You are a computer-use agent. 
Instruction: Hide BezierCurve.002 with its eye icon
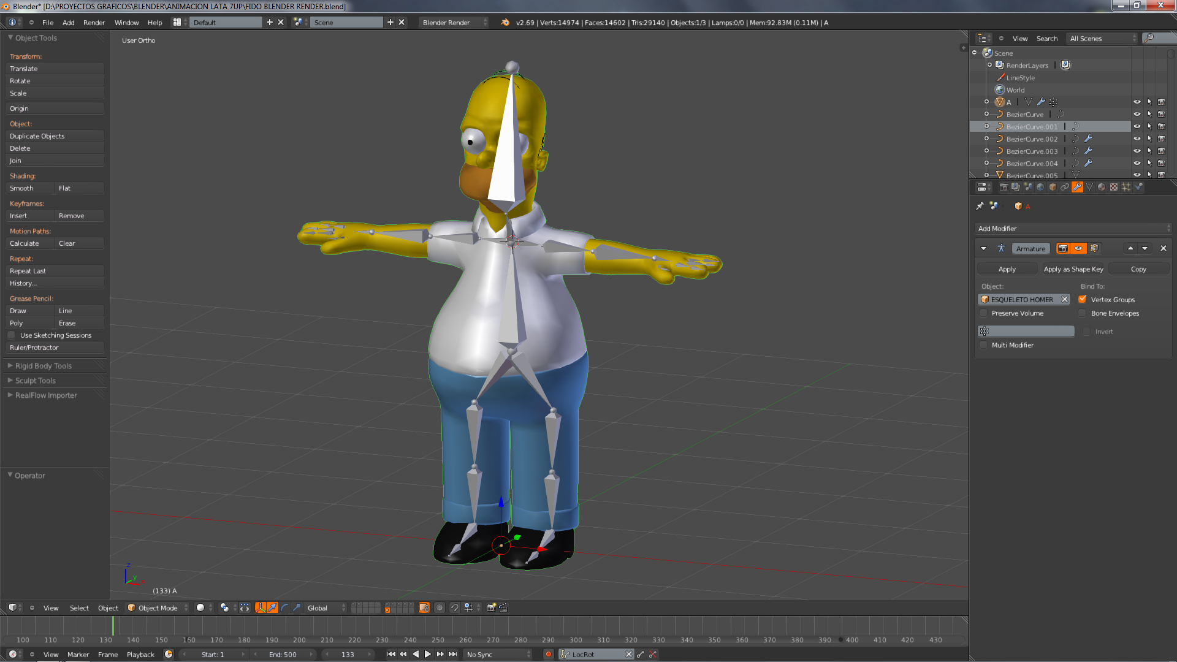(1137, 139)
